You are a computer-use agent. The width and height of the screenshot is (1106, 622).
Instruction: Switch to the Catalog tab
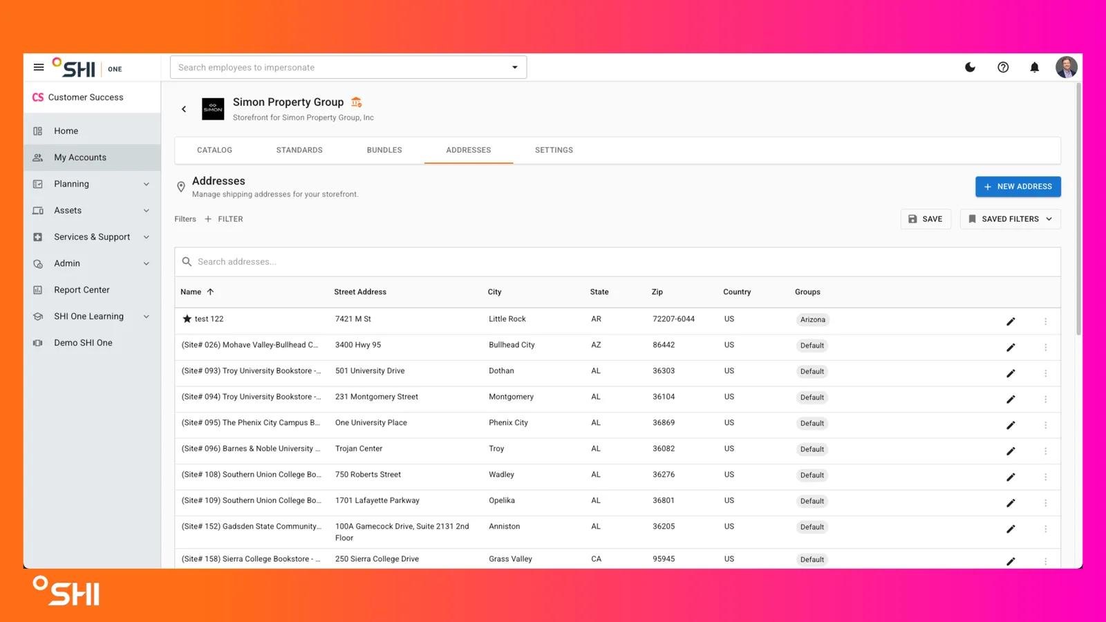214,150
